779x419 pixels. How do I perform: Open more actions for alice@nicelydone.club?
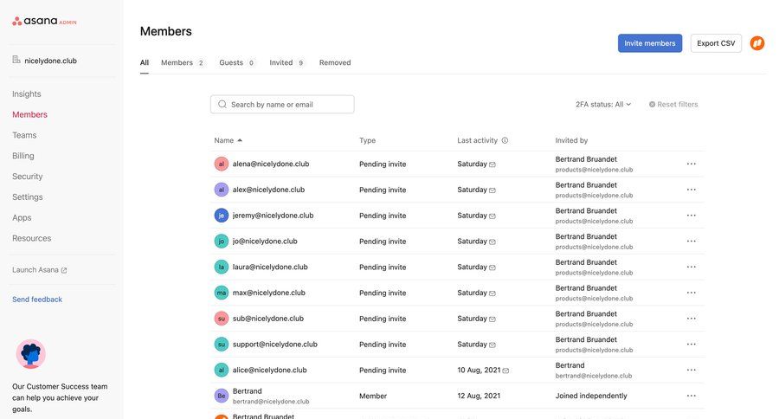click(x=691, y=370)
